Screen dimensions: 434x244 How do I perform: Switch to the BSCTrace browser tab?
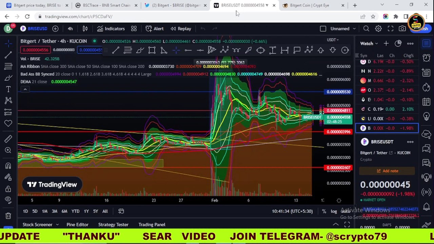106,5
